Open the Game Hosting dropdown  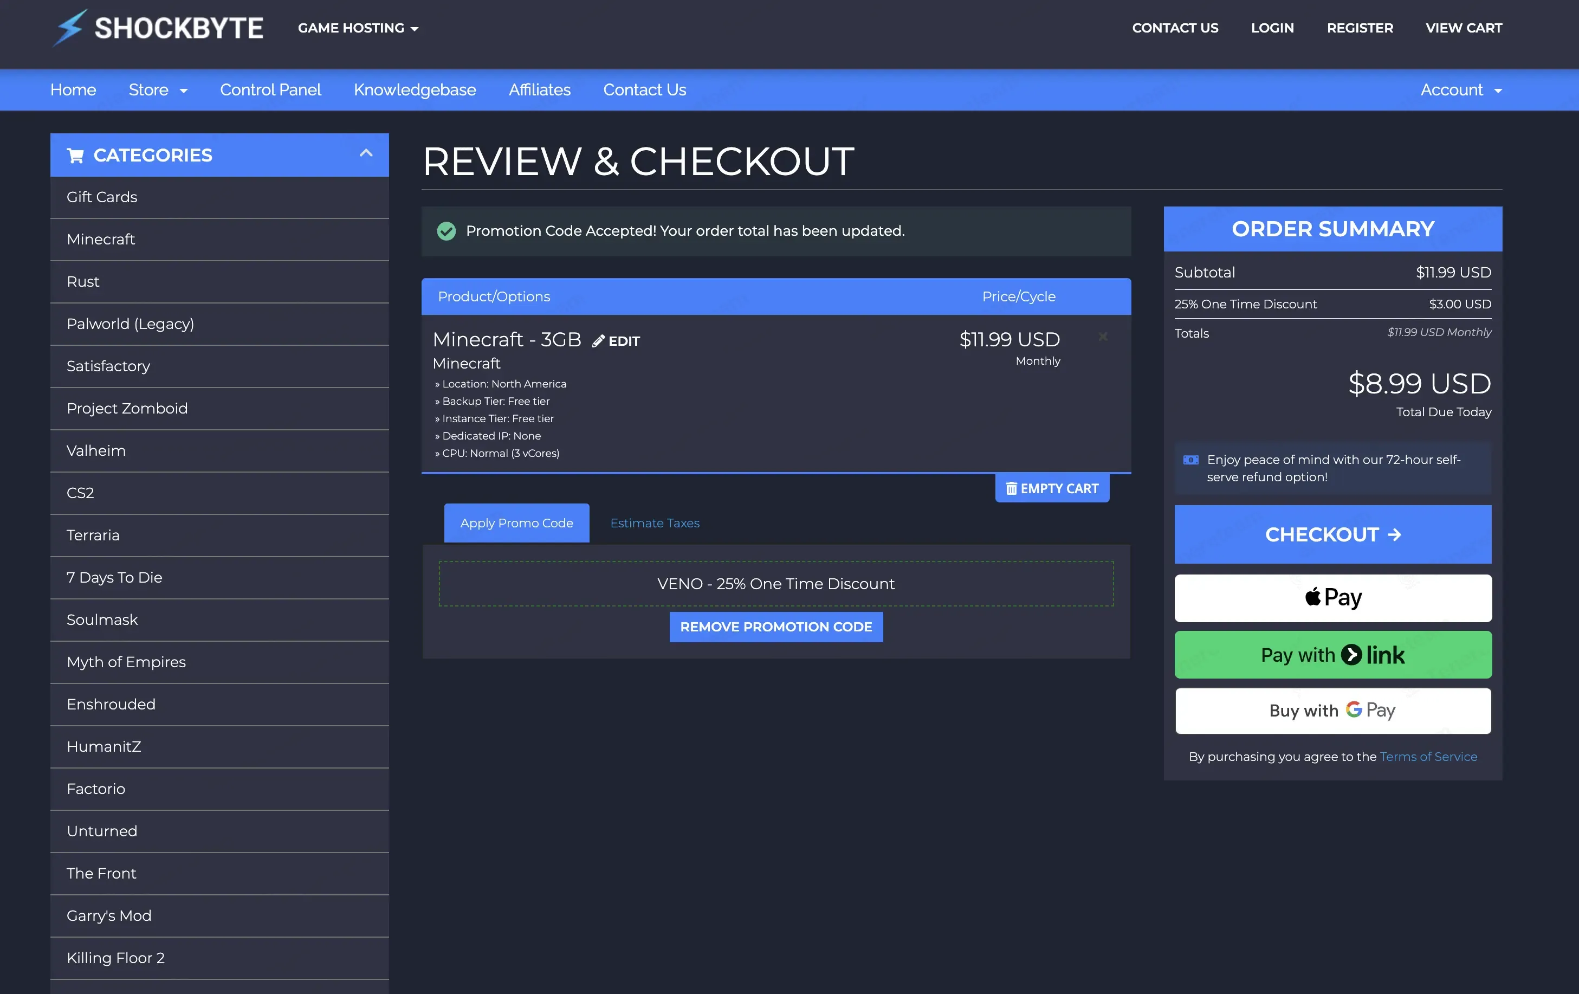coord(358,28)
